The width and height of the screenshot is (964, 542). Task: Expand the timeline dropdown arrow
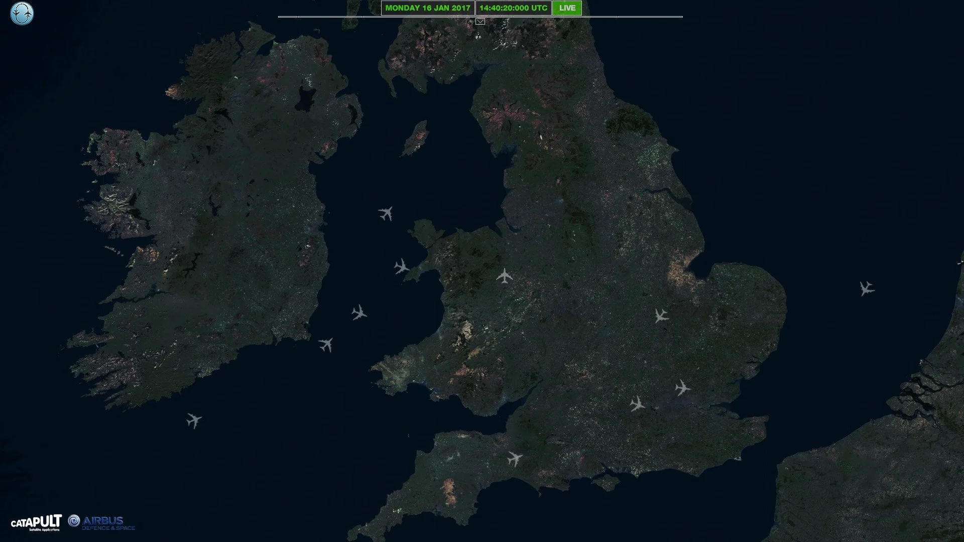click(x=480, y=22)
